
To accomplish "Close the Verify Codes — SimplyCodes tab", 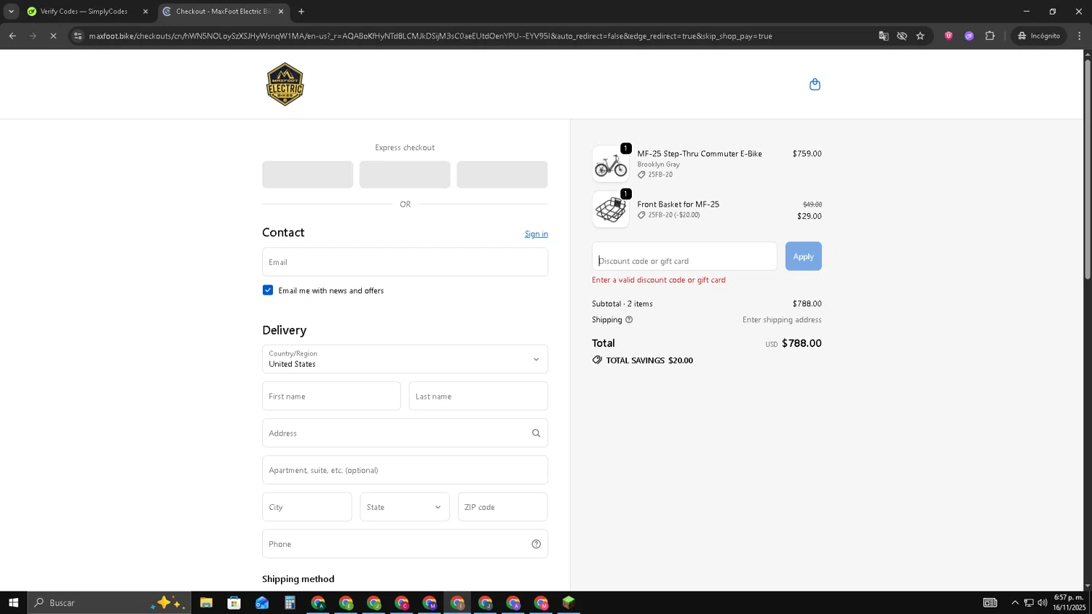I will (x=145, y=12).
